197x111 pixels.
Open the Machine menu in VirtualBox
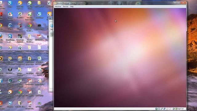[58, 6]
